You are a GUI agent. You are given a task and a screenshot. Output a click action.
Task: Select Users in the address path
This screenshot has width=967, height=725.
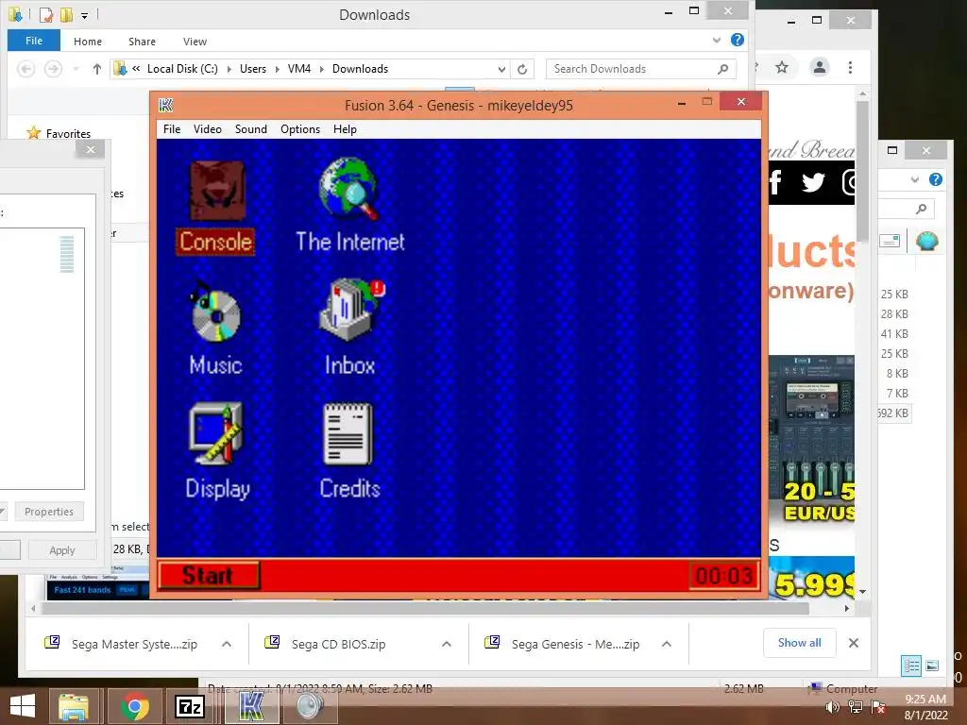[253, 68]
